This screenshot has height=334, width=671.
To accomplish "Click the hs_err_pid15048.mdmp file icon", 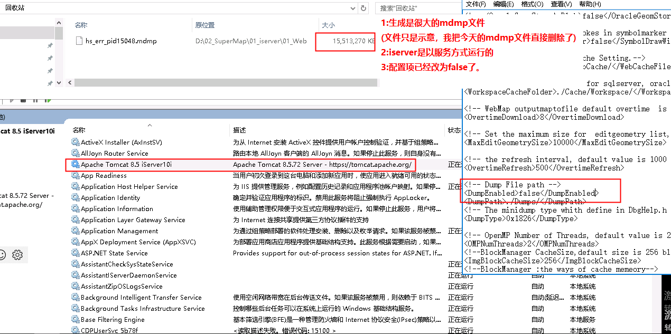I will click(x=79, y=41).
